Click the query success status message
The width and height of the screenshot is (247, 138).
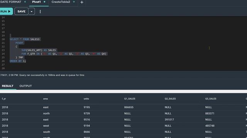tap(42, 75)
